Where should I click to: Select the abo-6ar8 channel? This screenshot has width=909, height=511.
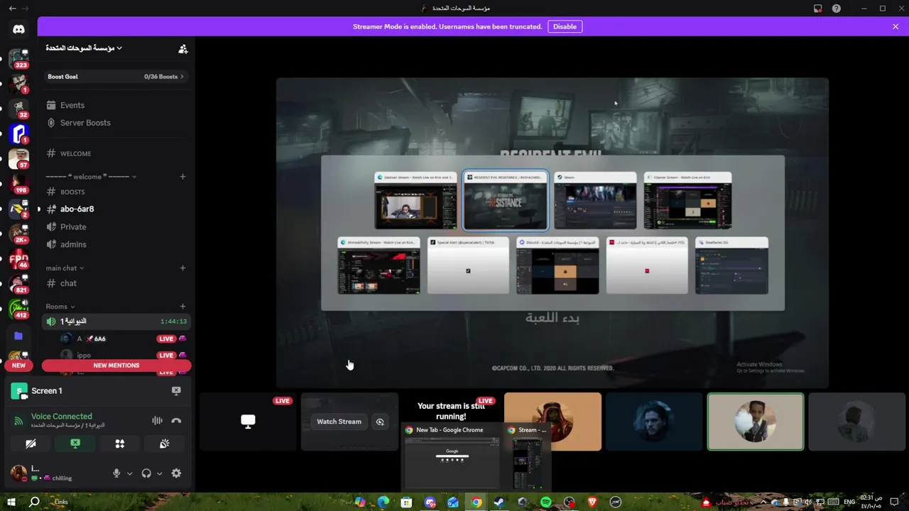[x=117, y=209]
